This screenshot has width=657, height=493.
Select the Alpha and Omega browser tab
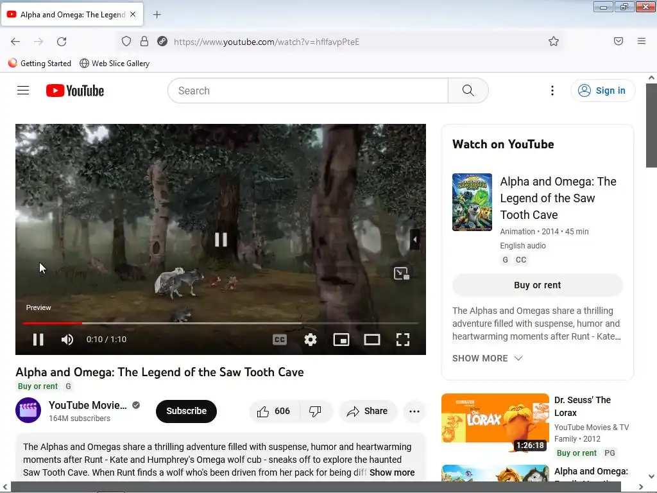pyautogui.click(x=73, y=14)
